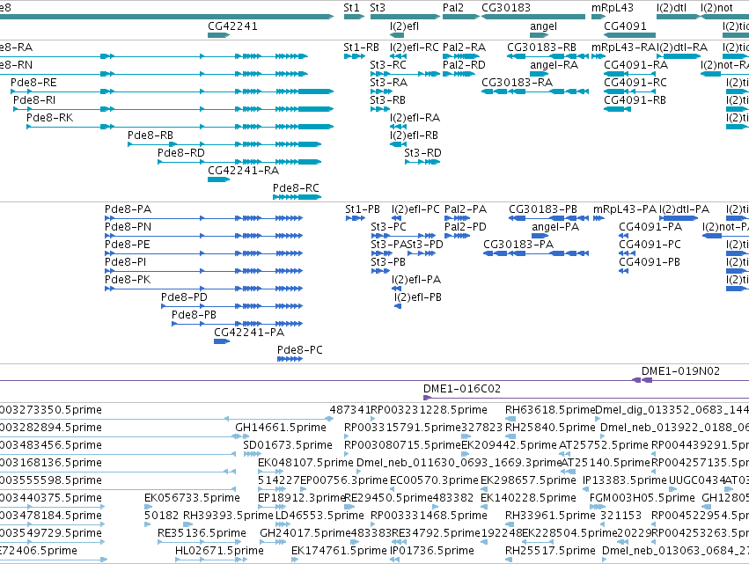Click the IP13383.5prime EST label

click(x=625, y=480)
